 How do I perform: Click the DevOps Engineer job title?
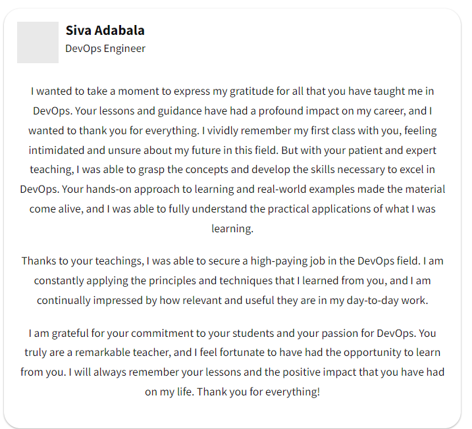point(105,49)
